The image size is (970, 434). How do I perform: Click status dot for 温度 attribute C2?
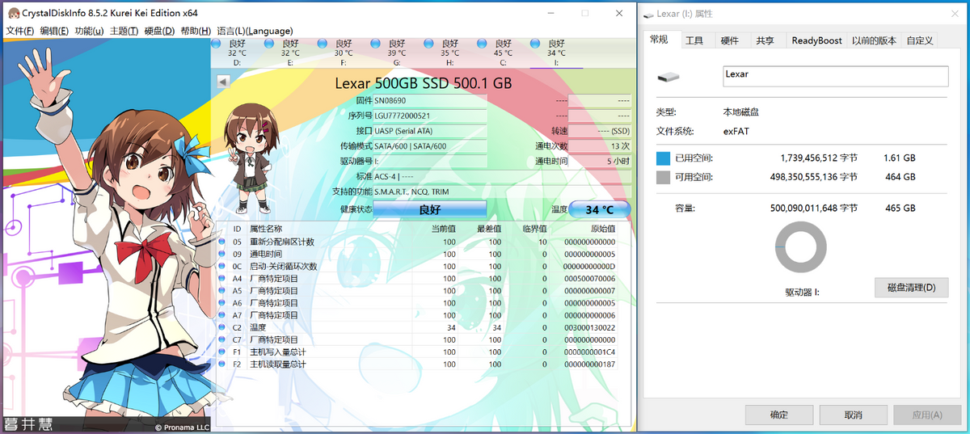[x=223, y=327]
